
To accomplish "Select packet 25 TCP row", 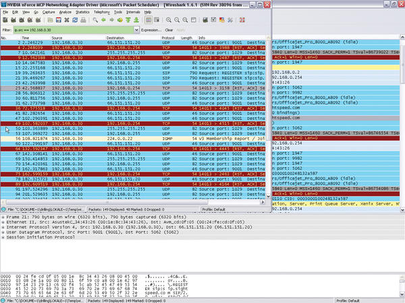I will point(133,88).
